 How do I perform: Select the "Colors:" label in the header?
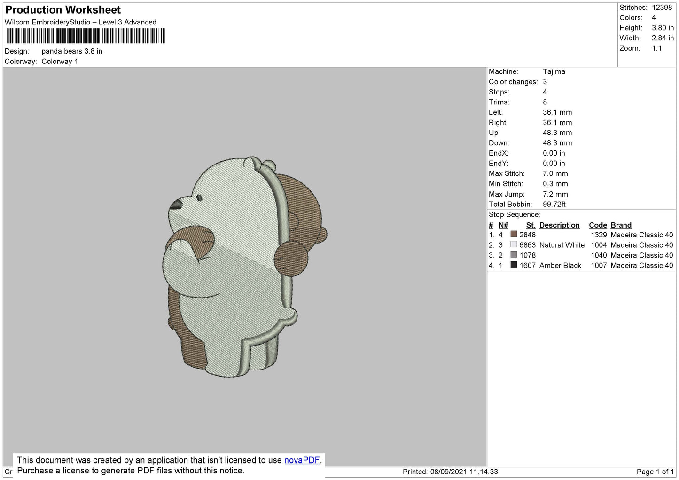coord(631,18)
